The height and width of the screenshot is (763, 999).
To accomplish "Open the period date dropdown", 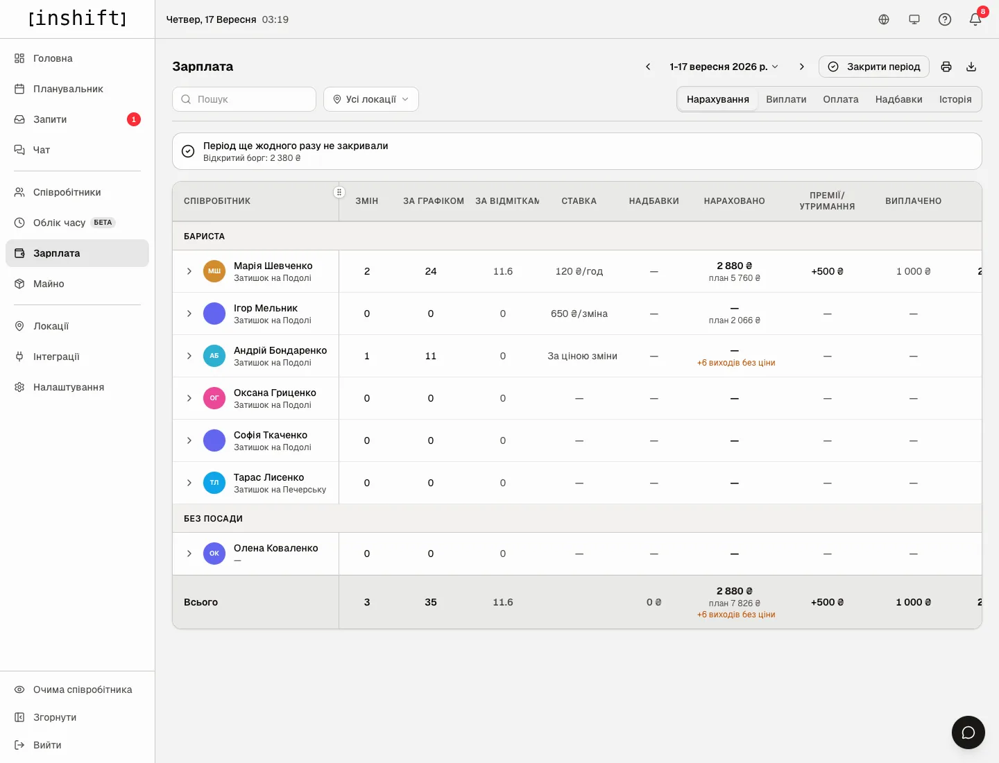I will (x=724, y=67).
